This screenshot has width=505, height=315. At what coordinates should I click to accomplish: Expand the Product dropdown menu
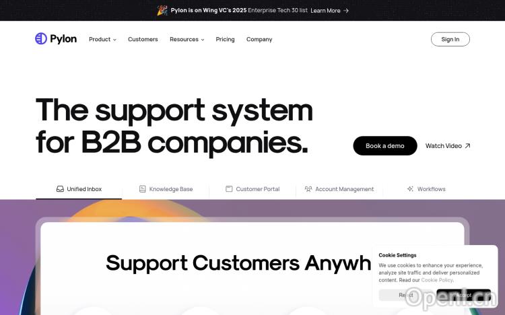point(102,39)
